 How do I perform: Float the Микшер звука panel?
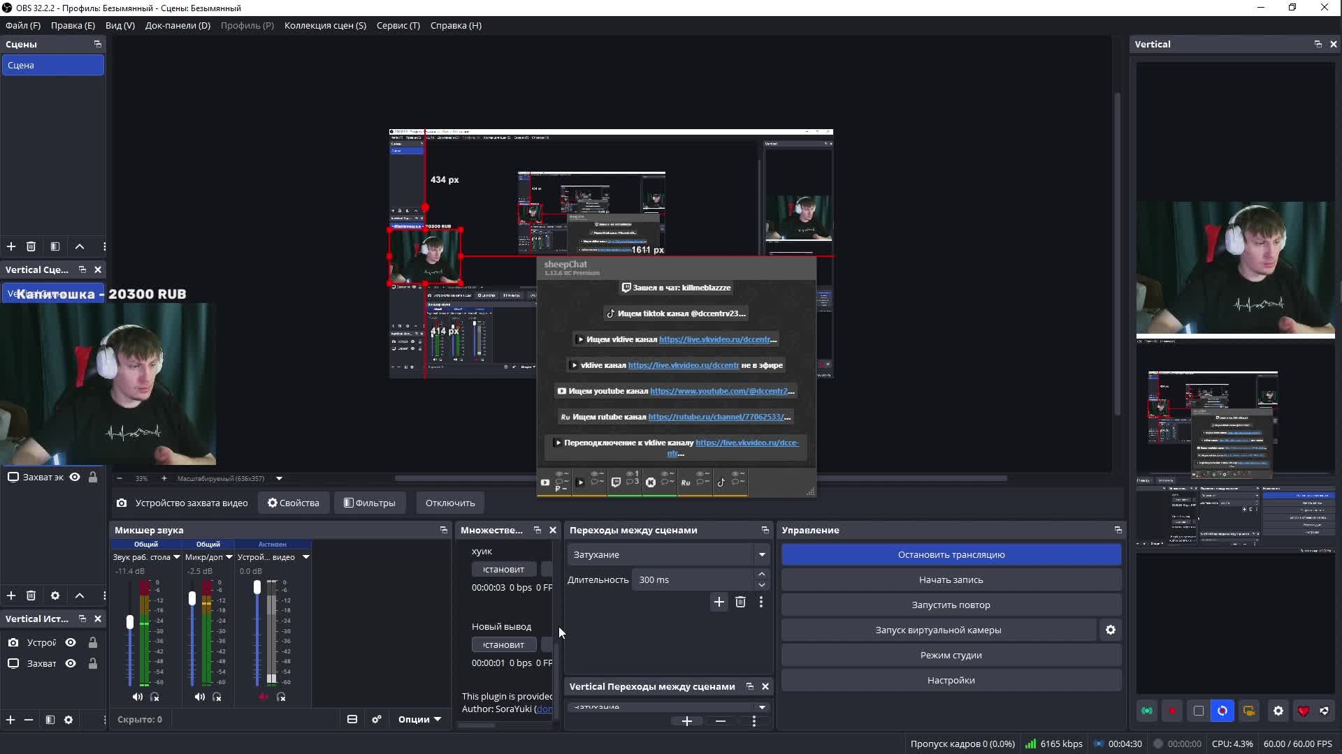tap(444, 530)
